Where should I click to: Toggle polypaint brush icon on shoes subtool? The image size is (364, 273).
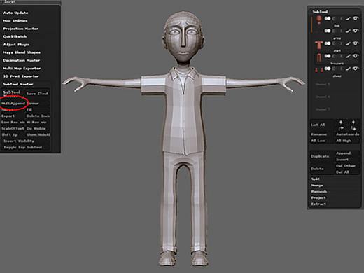[x=348, y=69]
